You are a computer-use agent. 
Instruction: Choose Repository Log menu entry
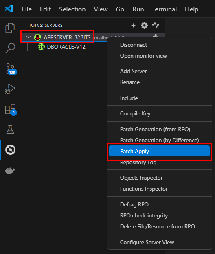(x=160, y=162)
